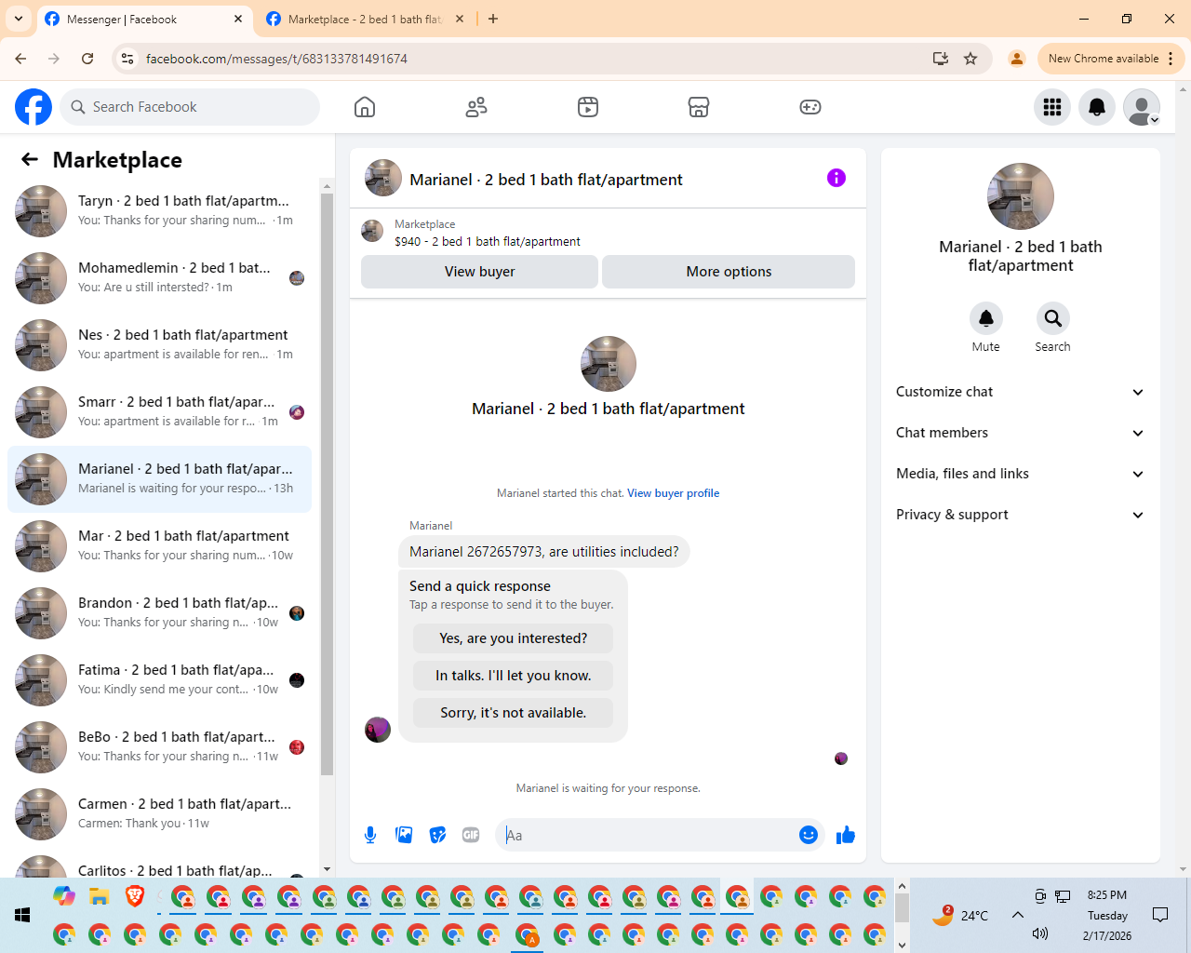This screenshot has height=953, width=1191.
Task: Send quick response 'In talks. I'll let you know.'
Action: [513, 676]
